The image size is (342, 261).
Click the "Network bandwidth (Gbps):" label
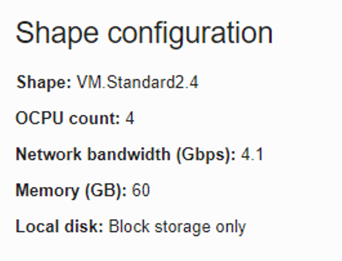[x=126, y=155]
